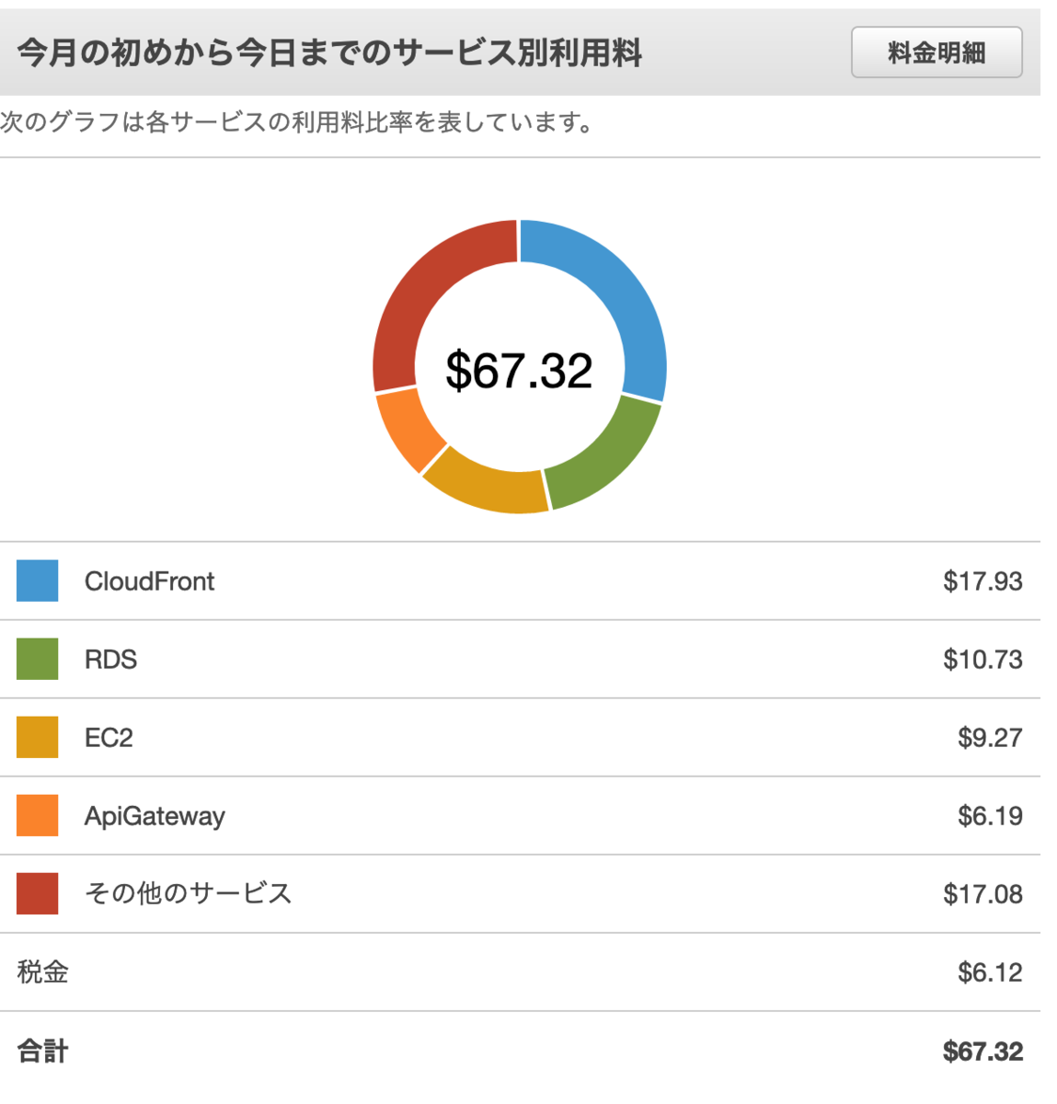
Task: Click the 合計 total label
Action: coord(42,1051)
